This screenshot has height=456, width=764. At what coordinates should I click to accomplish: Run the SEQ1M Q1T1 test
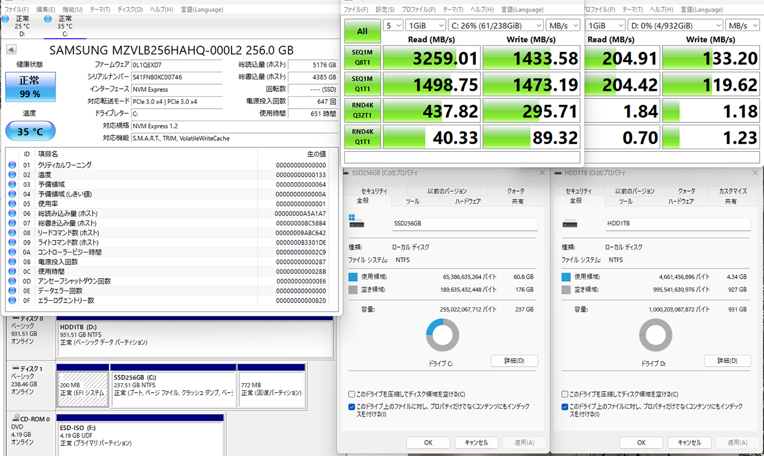click(x=362, y=84)
